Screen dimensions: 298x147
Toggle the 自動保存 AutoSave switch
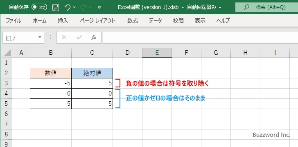point(39,7)
